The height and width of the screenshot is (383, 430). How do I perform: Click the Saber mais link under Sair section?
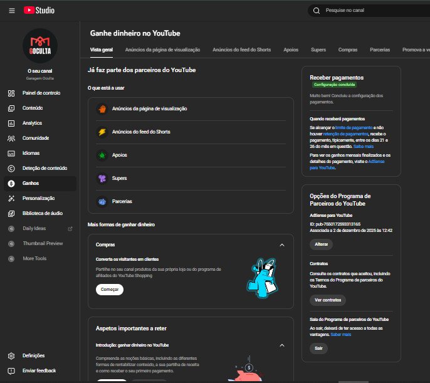click(341, 335)
